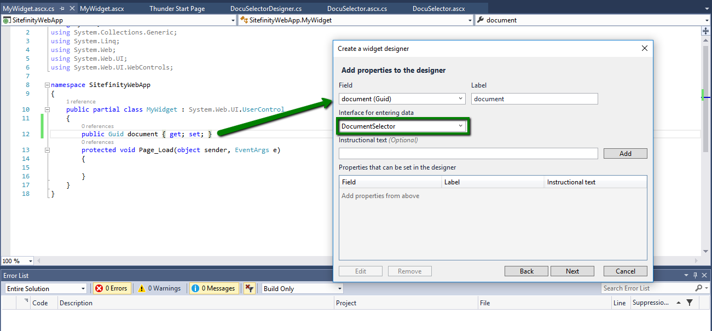Close the Error List panel
This screenshot has height=331, width=712.
[x=704, y=276]
